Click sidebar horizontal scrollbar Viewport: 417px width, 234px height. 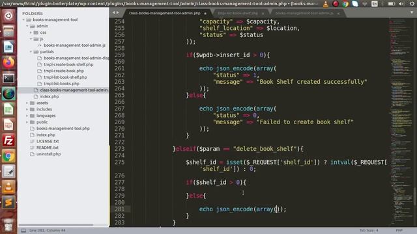[56, 225]
